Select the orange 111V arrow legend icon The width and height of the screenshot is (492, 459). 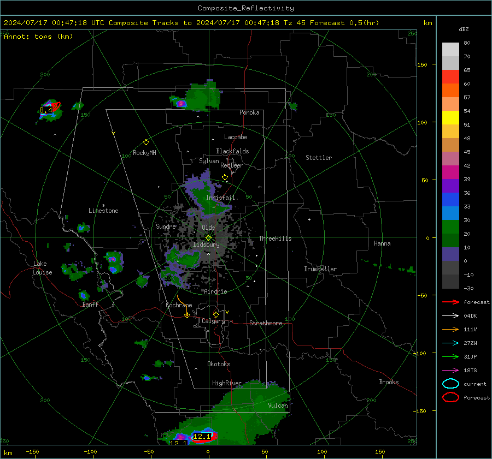pyautogui.click(x=450, y=329)
